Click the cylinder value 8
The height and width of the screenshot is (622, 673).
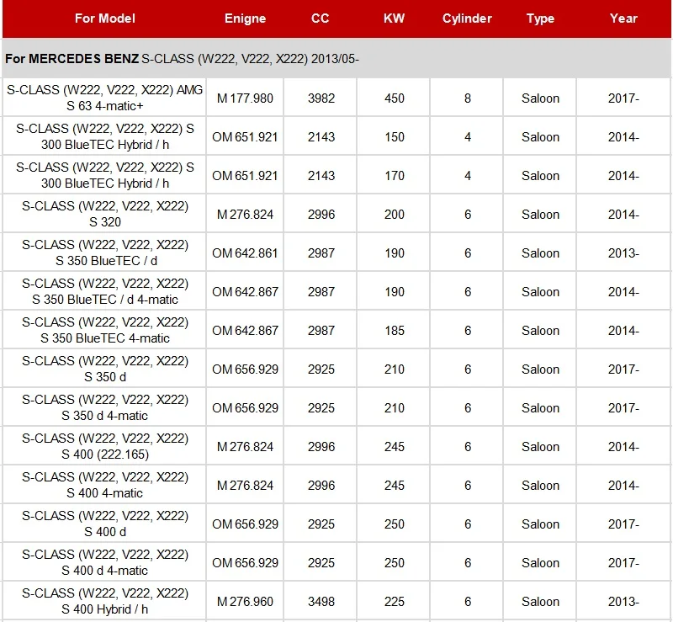pos(468,98)
